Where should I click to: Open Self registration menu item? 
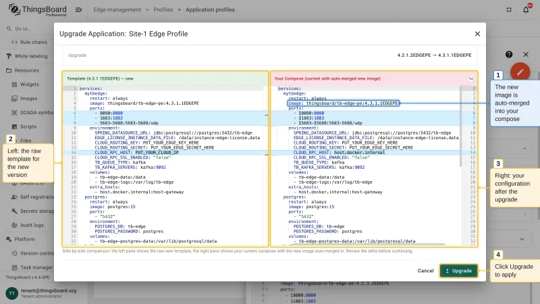click(x=37, y=197)
